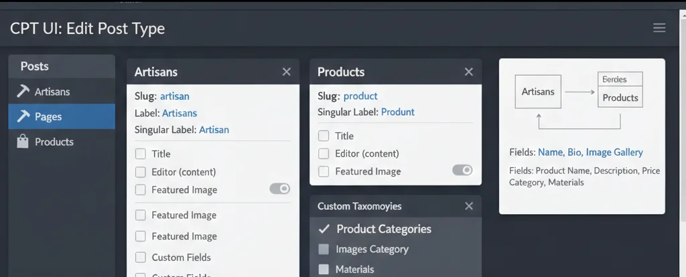
Task: Click the Posts sidebar header
Action: [62, 66]
